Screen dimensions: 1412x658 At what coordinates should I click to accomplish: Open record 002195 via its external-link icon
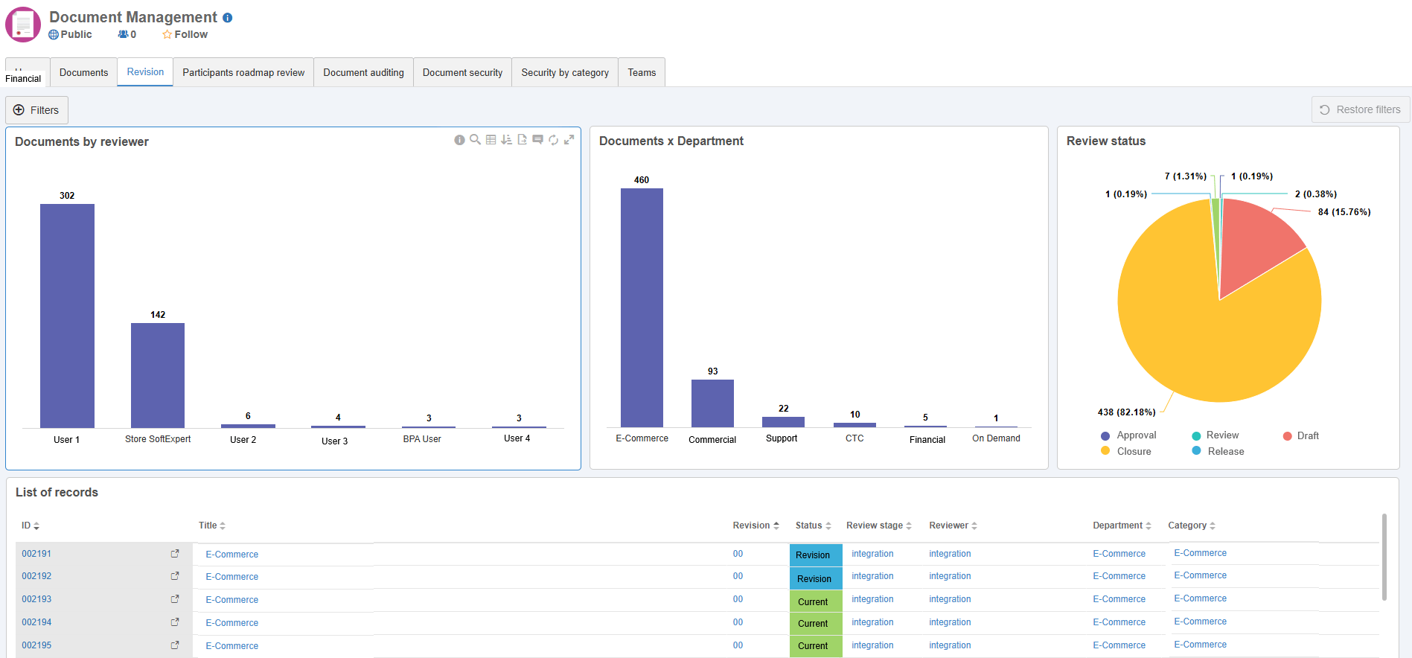(x=175, y=645)
